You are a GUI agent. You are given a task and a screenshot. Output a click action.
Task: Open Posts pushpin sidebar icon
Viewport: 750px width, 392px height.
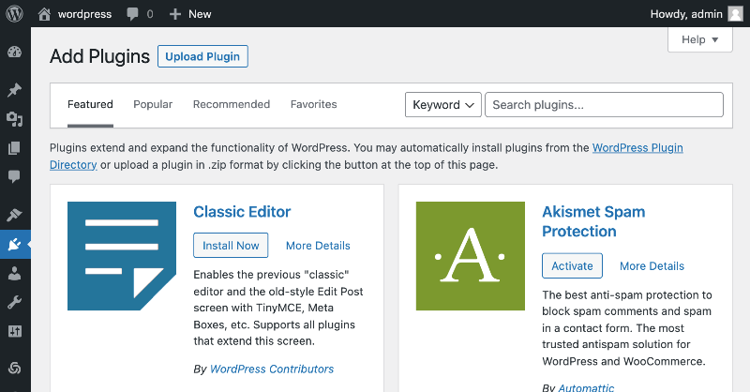coord(15,90)
